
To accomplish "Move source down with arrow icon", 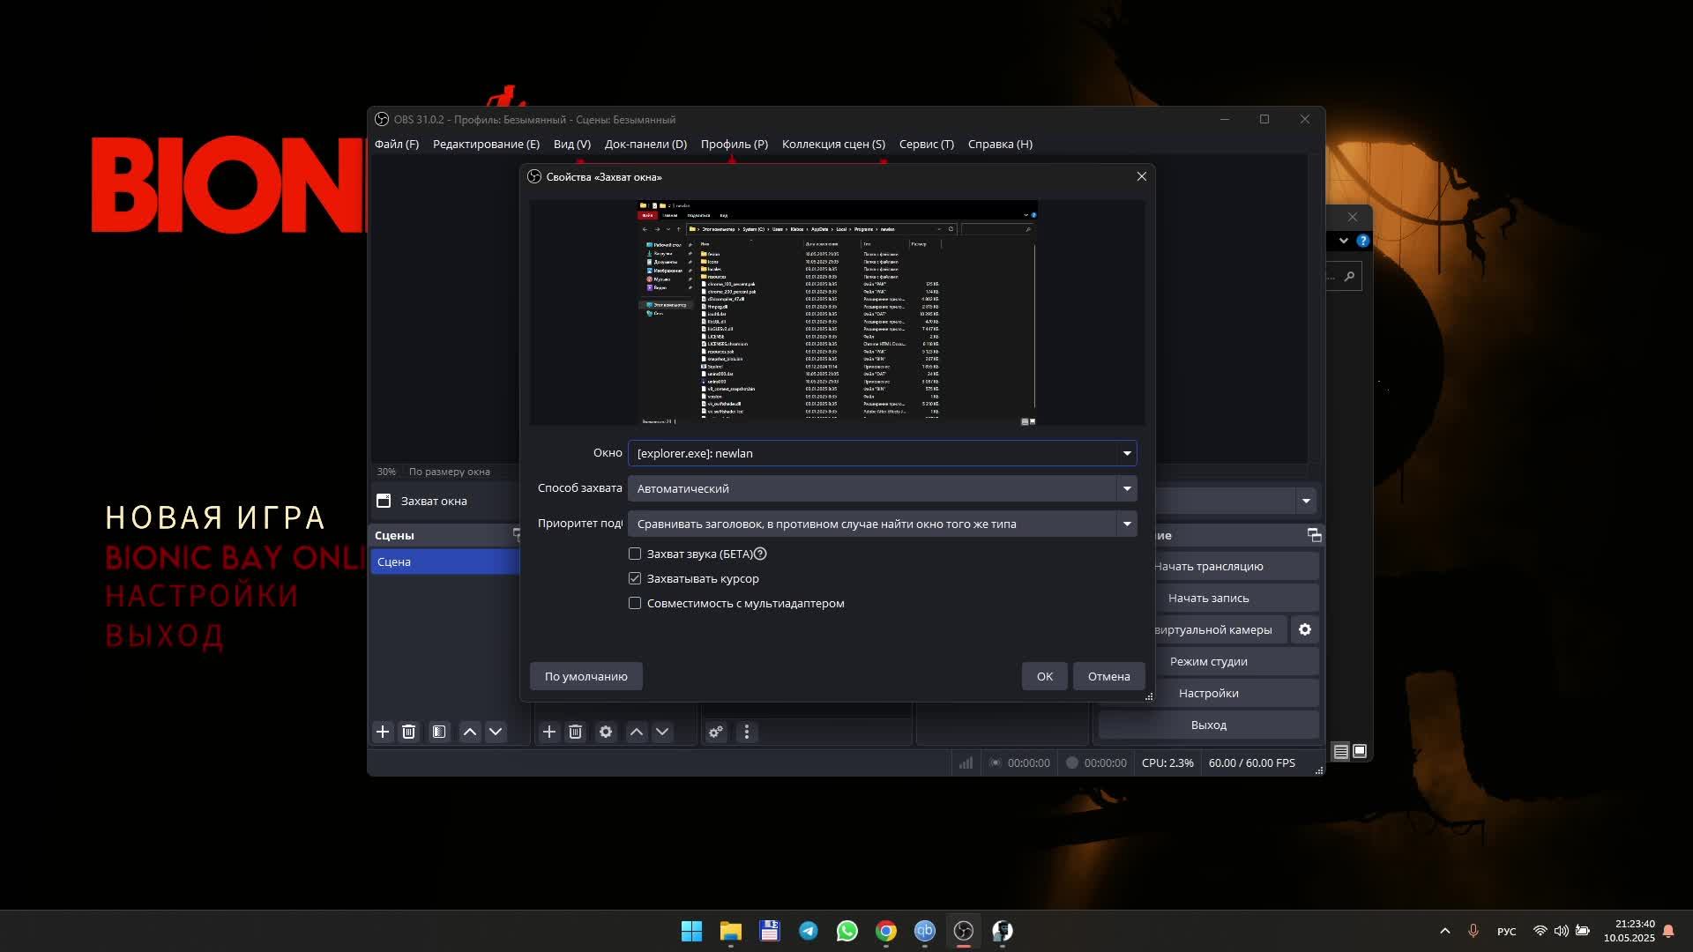I will click(662, 732).
